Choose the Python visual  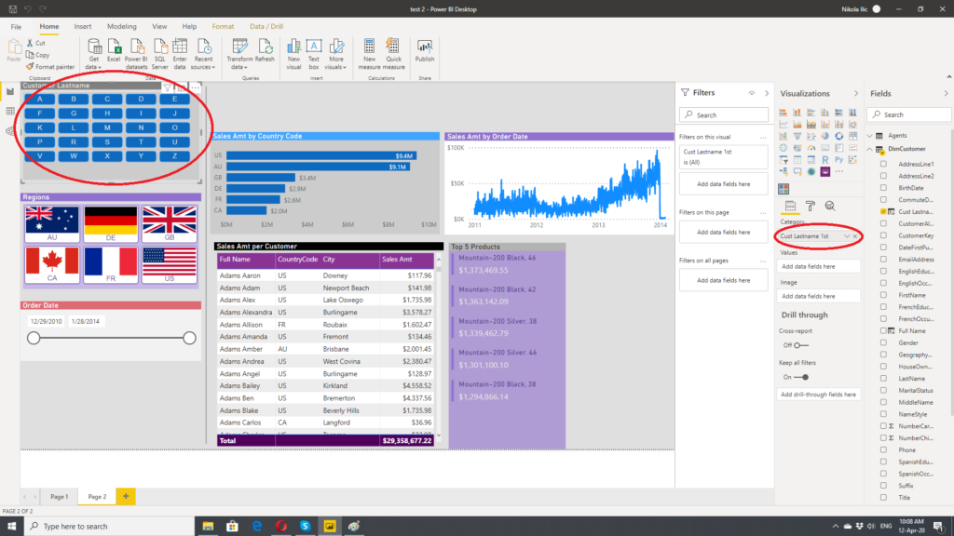[x=839, y=159]
